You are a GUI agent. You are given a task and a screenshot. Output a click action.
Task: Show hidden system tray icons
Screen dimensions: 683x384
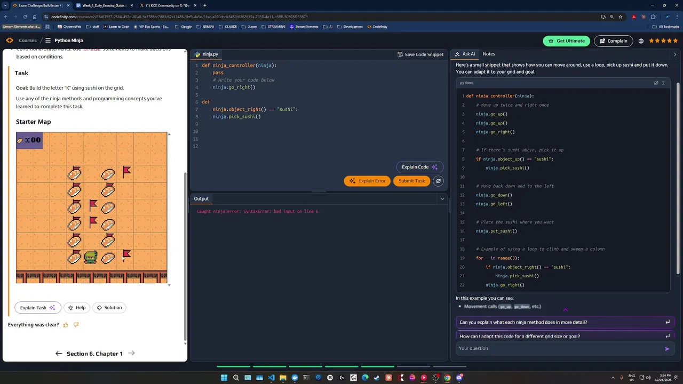coord(613,378)
